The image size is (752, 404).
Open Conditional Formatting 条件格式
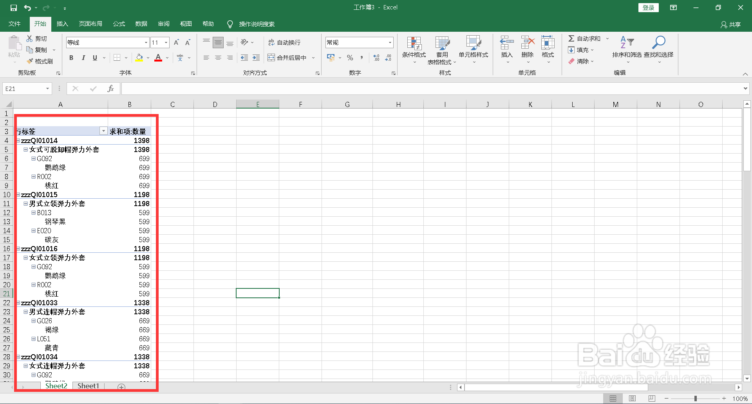[x=414, y=50]
